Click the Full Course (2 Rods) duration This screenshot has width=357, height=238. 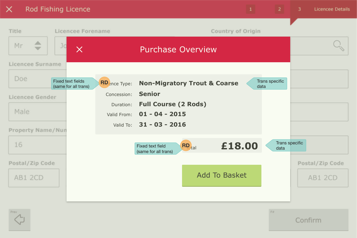tap(173, 104)
